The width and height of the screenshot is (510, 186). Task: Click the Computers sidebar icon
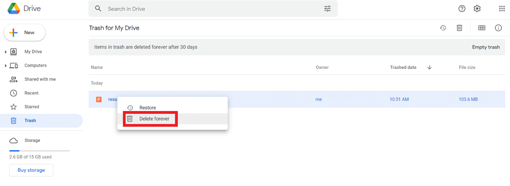(14, 65)
